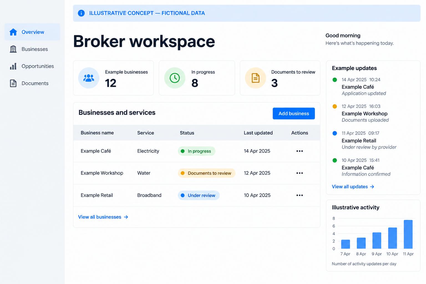Screen dimensions: 426x284
Task: Click the In progress status badge
Action: tap(197, 151)
